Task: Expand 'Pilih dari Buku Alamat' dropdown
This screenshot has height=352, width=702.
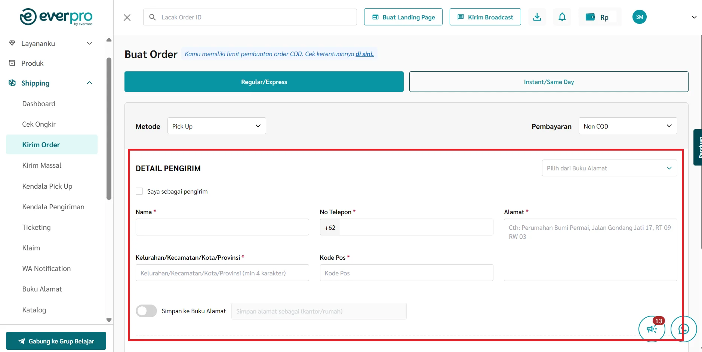Action: pos(609,168)
